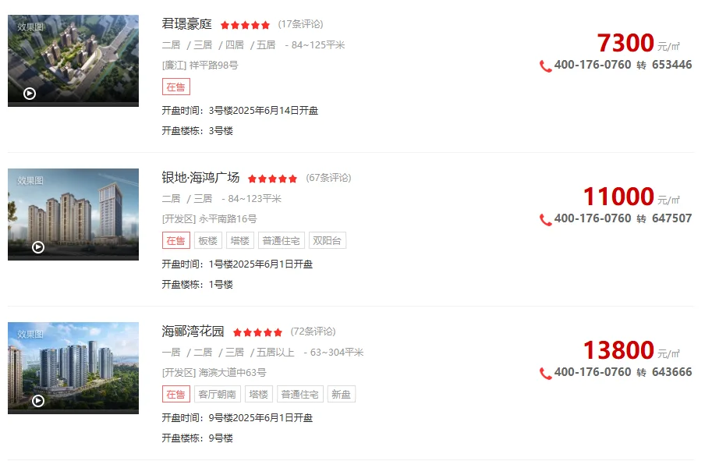View the 67条评论 reviews link

click(x=328, y=178)
